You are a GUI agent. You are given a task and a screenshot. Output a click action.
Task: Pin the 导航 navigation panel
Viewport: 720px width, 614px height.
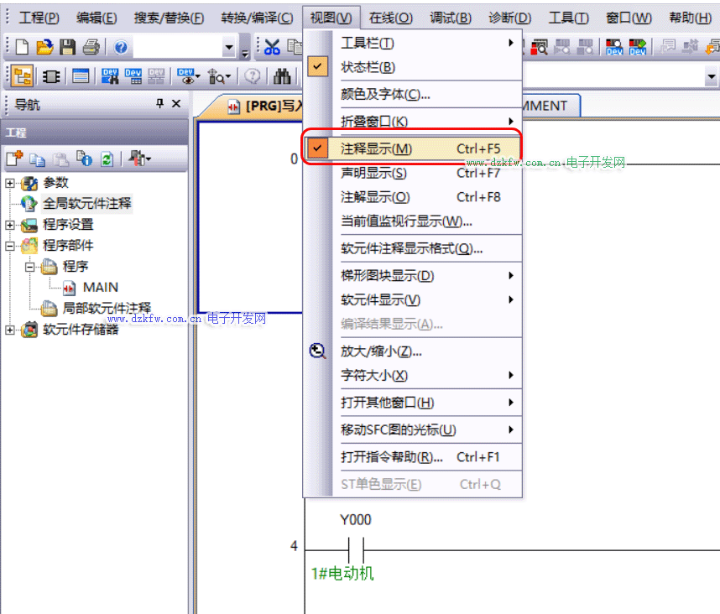point(159,104)
